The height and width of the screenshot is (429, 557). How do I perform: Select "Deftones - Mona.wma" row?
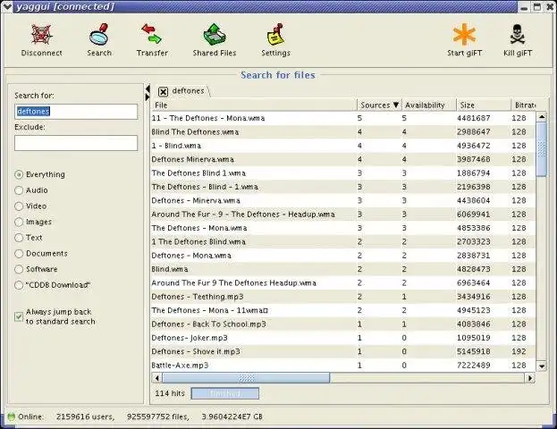343,256
